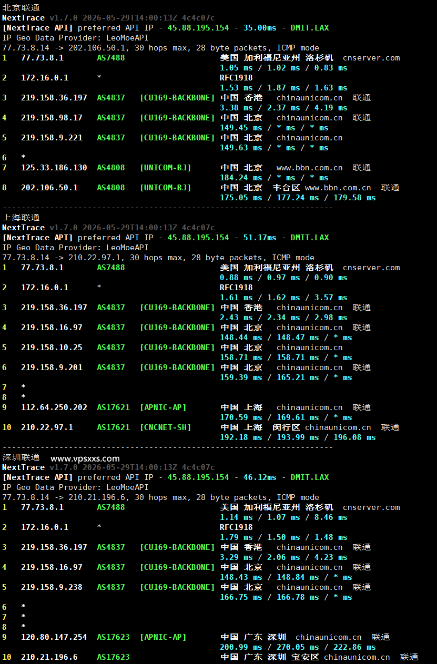Select hop IP 219.158.9.238
Screen dimensions: 437x664
[x=52, y=587]
